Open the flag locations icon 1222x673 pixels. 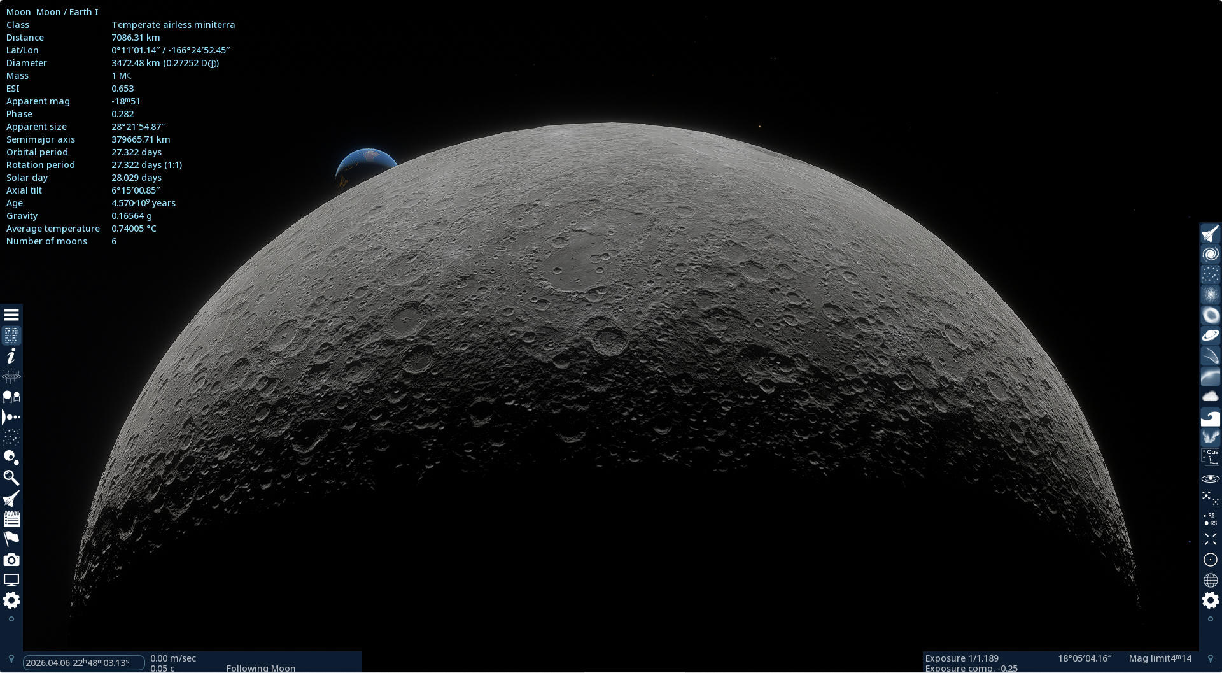pyautogui.click(x=11, y=539)
